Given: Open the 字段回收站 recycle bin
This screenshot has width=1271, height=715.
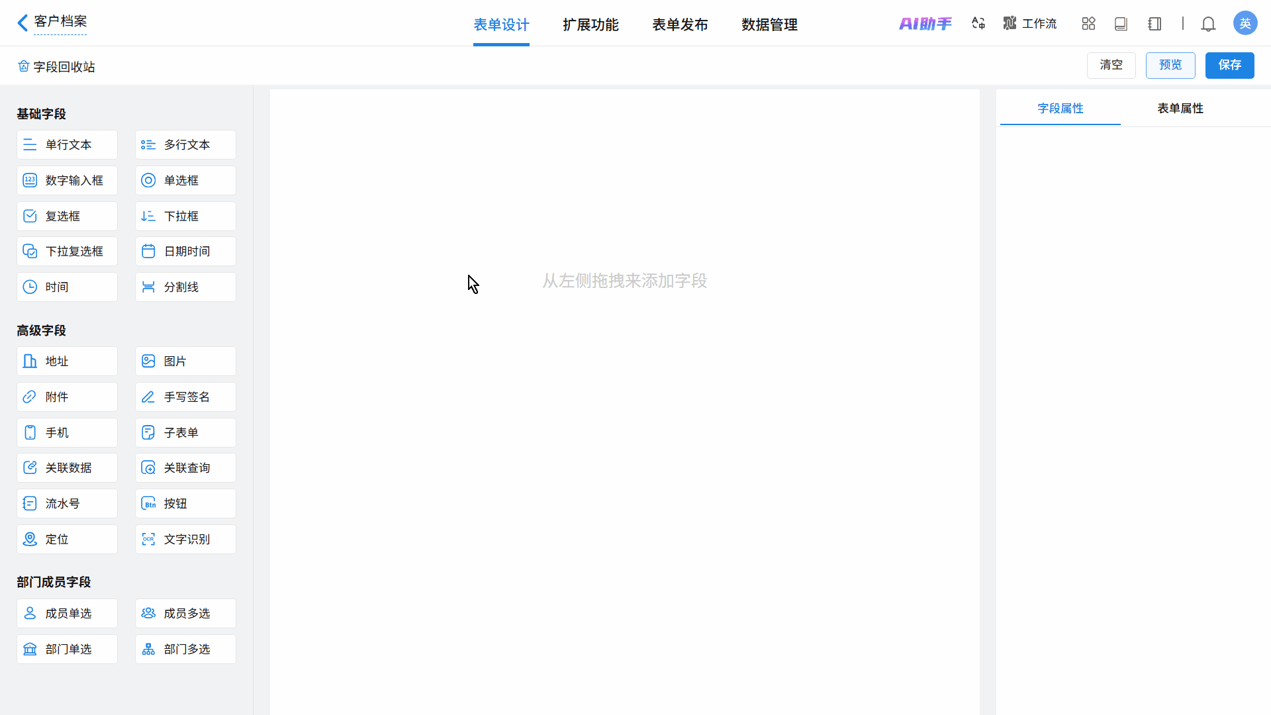Looking at the screenshot, I should tap(57, 67).
